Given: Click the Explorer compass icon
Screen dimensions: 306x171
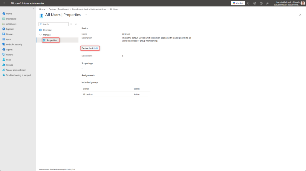Looking at the screenshot, I should click(x=4, y=29).
